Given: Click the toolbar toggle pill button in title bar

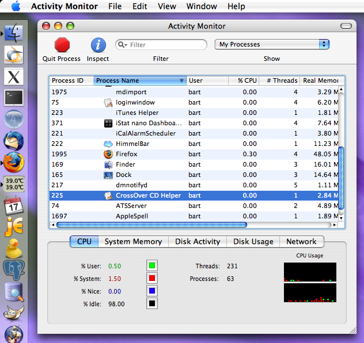Looking at the screenshot, I should click(346, 26).
